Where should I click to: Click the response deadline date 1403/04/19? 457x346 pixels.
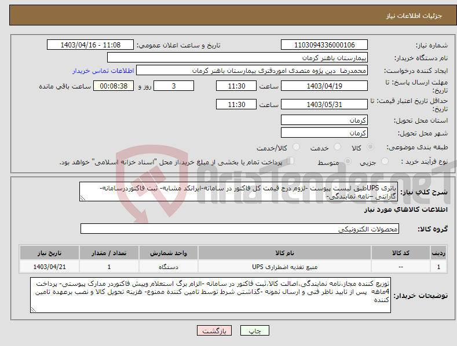(x=324, y=86)
